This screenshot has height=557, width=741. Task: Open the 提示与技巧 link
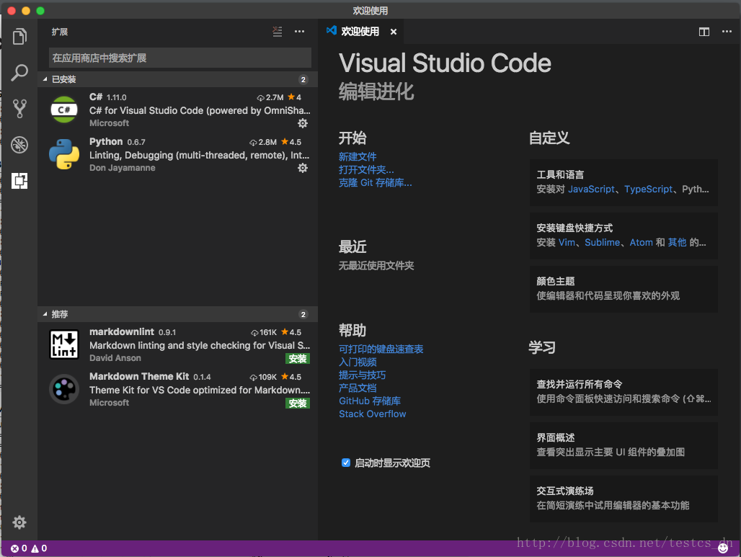pyautogui.click(x=362, y=375)
